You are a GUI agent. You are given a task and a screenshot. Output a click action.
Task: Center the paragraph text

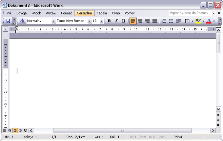pyautogui.click(x=140, y=21)
